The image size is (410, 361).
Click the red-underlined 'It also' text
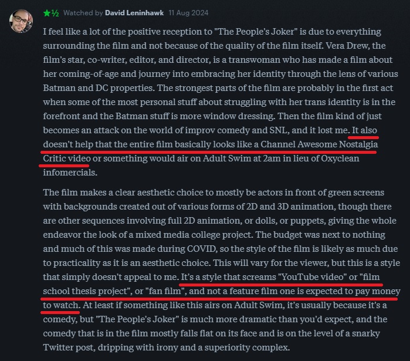tap(364, 130)
